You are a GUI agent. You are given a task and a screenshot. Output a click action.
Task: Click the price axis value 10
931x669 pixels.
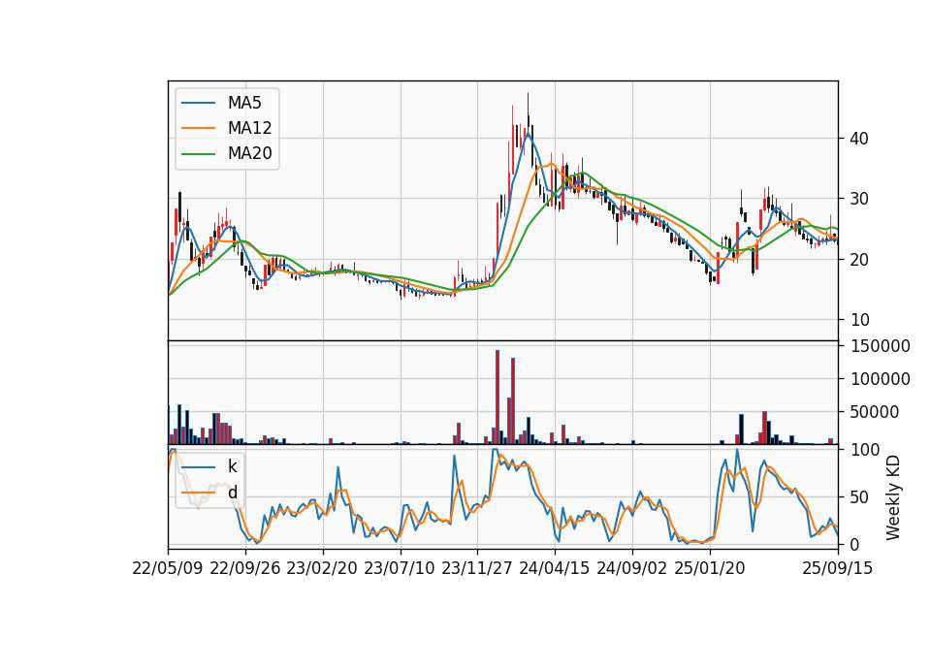pos(859,320)
